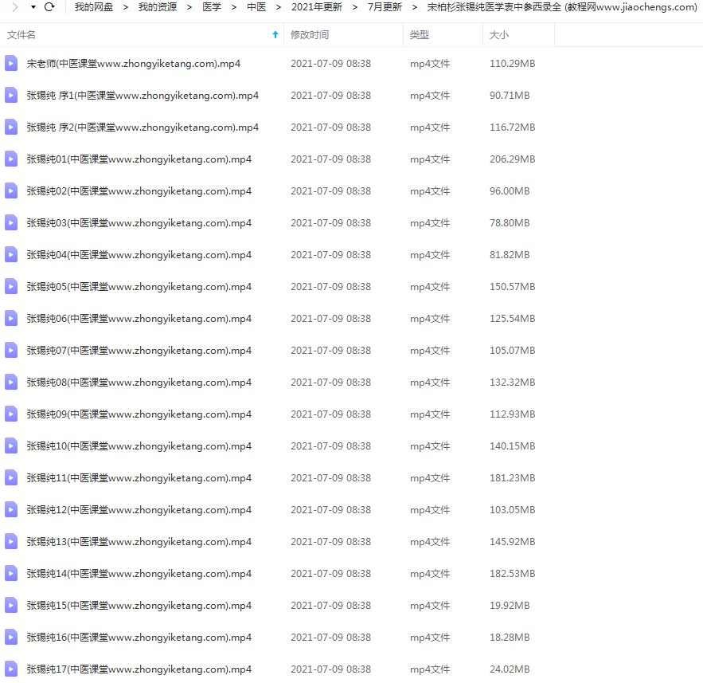Screen dimensions: 703x683
Task: Click the video icon for 张锡纯16 file
Action: point(11,637)
